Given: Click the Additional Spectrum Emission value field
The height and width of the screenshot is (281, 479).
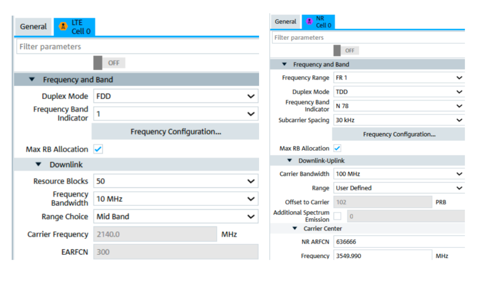Looking at the screenshot, I should [x=406, y=216].
